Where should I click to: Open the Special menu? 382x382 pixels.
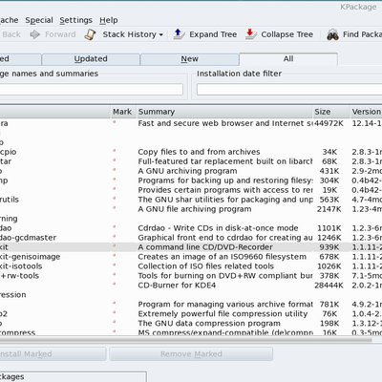[39, 20]
